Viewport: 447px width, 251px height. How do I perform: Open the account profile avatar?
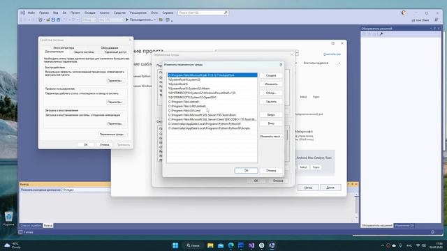[404, 13]
